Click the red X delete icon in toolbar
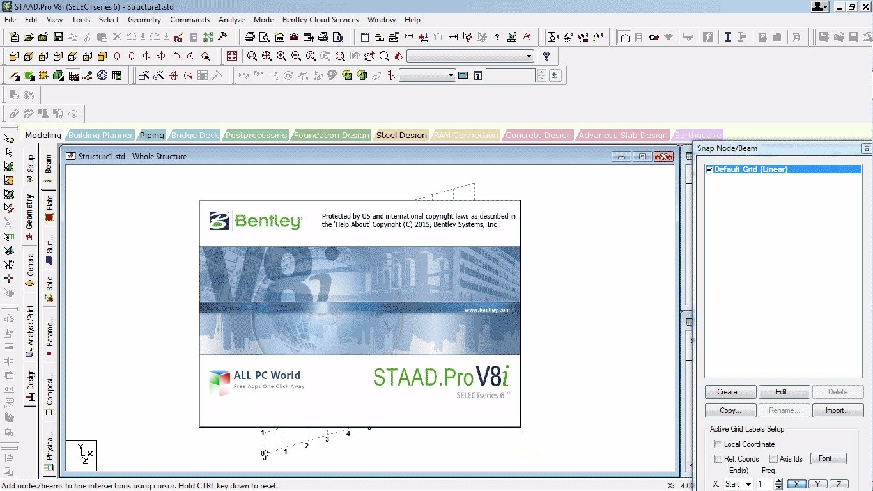 click(x=116, y=36)
